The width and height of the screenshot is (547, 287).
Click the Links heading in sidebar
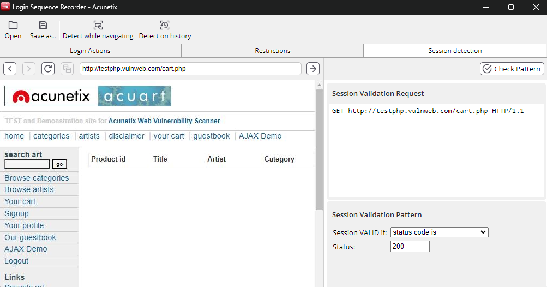(14, 277)
